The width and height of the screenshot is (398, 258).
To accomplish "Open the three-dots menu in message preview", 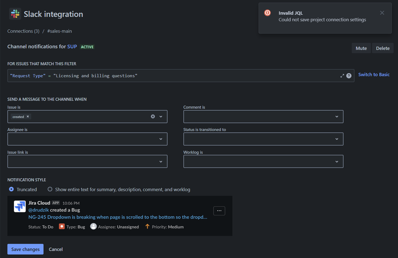I will coord(219,211).
